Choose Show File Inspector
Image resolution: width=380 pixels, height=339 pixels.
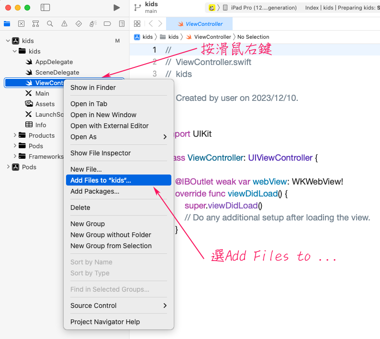(x=119, y=153)
